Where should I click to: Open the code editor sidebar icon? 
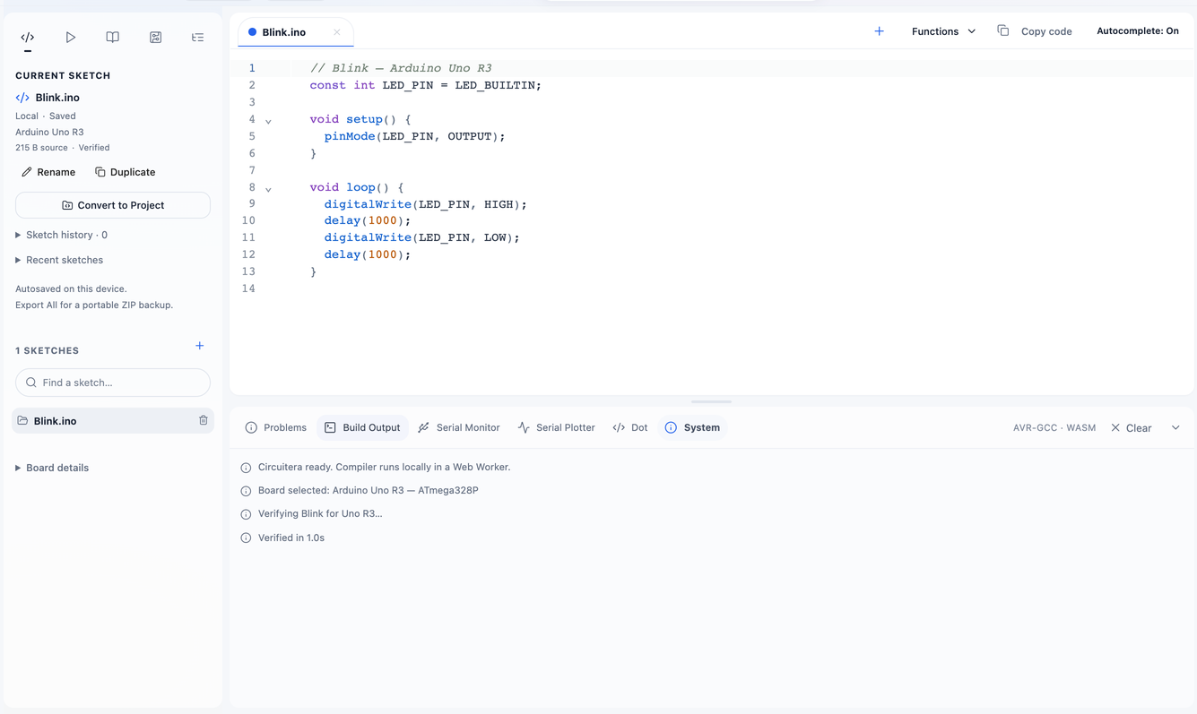coord(28,38)
